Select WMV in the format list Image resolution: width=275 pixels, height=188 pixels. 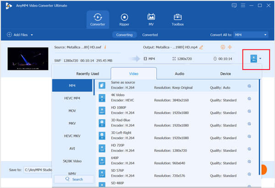pos(72,173)
